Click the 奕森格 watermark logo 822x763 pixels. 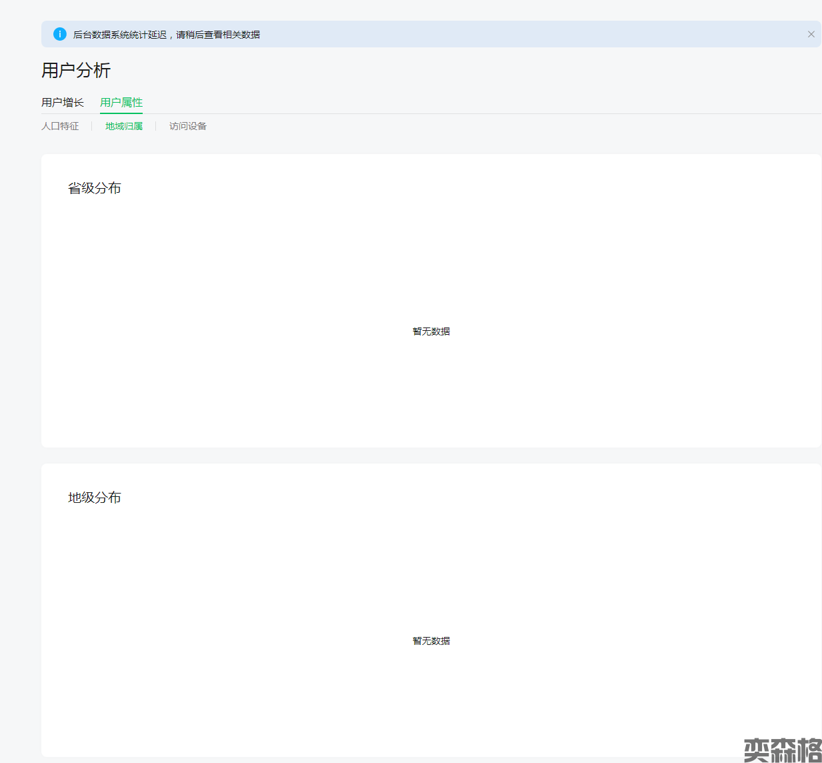pos(782,750)
